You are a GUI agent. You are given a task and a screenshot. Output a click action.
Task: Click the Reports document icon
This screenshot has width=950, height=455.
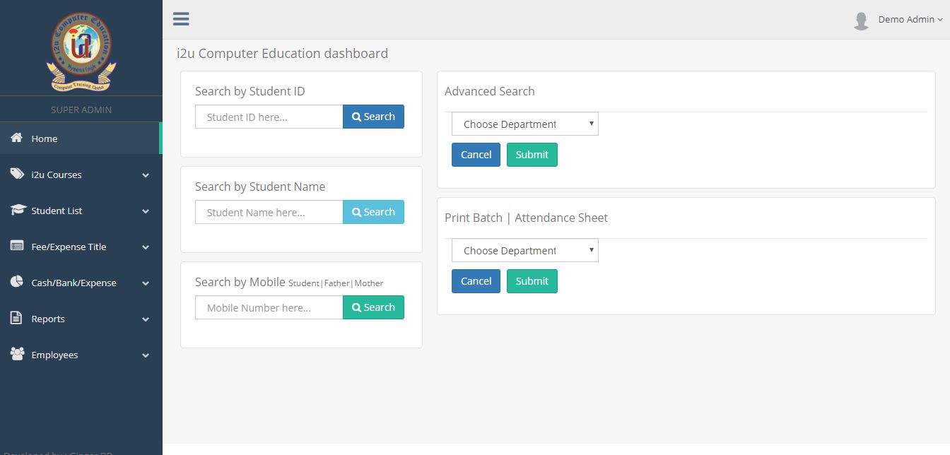(x=16, y=318)
